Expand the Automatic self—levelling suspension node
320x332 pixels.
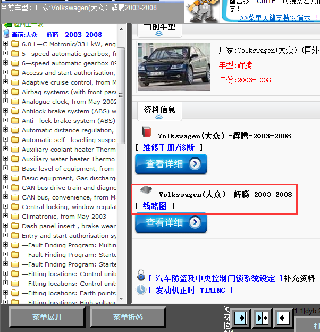(5, 139)
